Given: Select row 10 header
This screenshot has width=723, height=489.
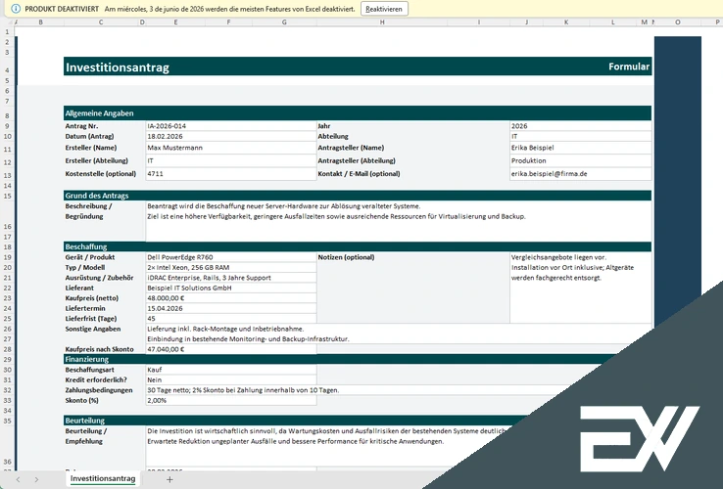Looking at the screenshot, I should [8, 136].
